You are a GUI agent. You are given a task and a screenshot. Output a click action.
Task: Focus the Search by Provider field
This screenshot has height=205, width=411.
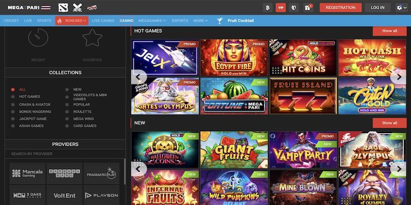coord(65,154)
